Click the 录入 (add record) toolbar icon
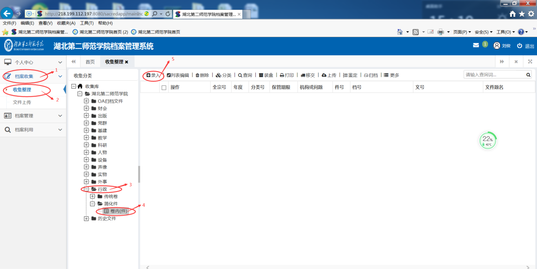Image resolution: width=537 pixels, height=269 pixels. click(149, 75)
